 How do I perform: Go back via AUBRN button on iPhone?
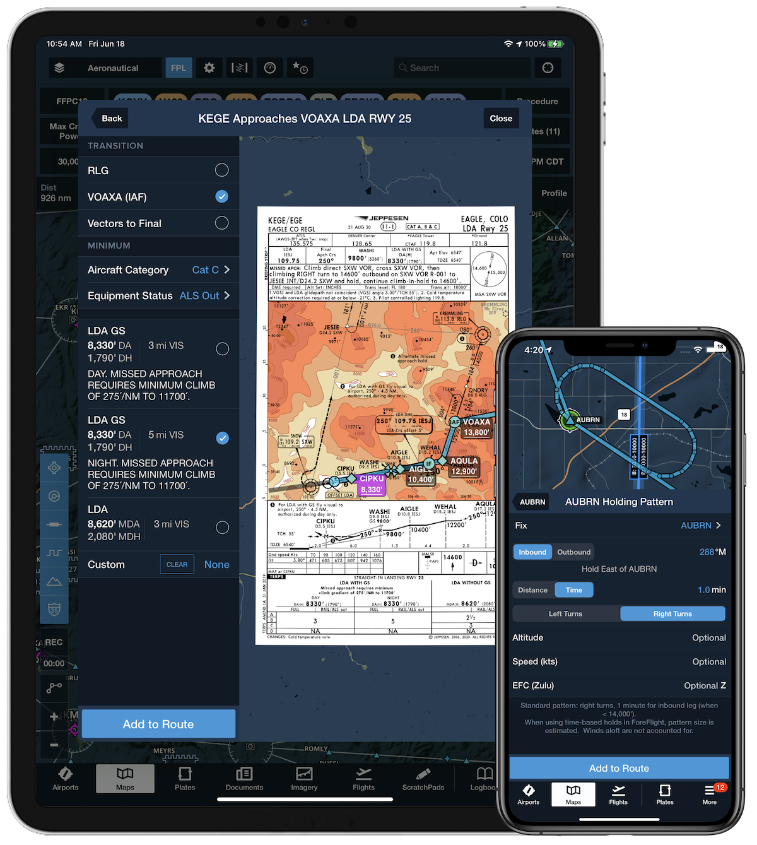point(531,502)
